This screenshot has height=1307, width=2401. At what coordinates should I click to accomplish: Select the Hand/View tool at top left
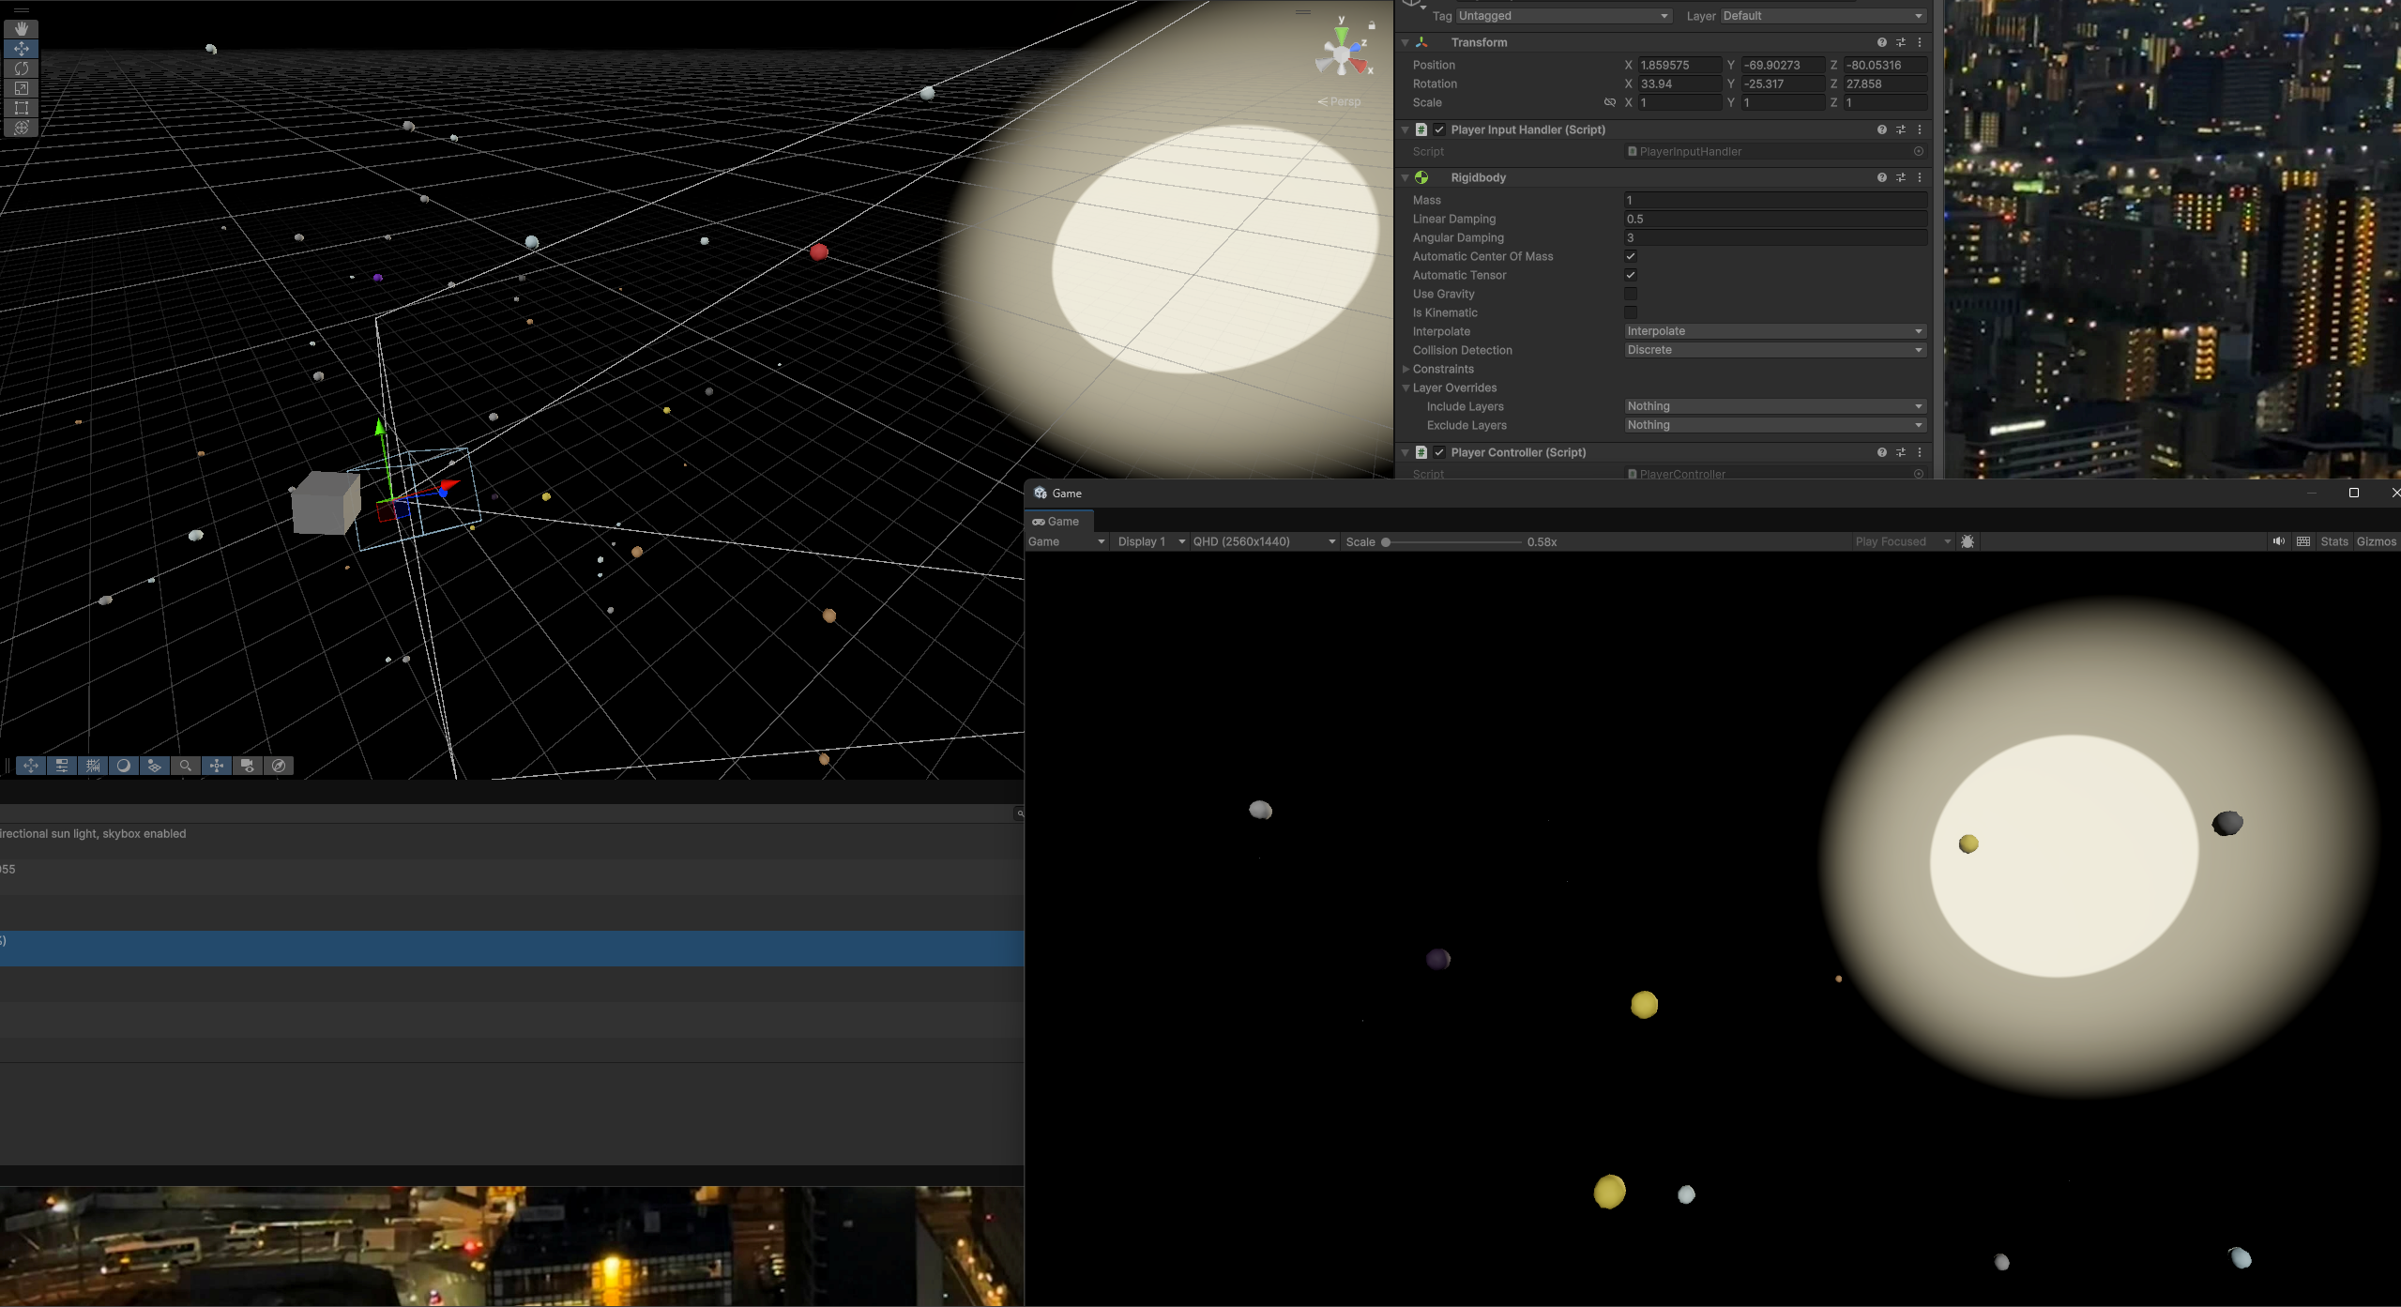pyautogui.click(x=21, y=27)
